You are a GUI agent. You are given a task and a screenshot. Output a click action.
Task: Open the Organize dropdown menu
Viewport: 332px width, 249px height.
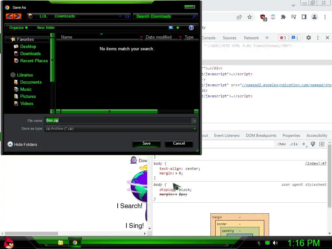click(x=18, y=28)
